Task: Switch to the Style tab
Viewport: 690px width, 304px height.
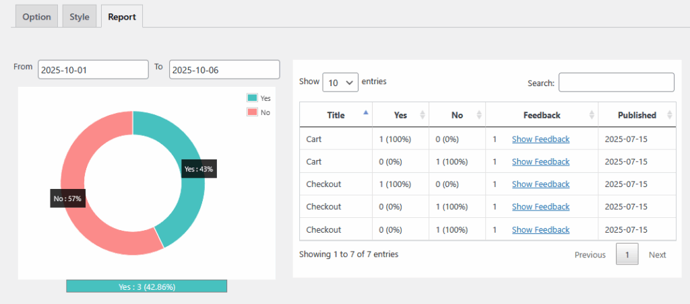Action: point(79,17)
